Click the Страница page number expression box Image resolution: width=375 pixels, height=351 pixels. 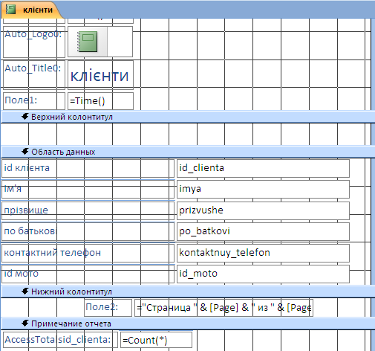click(x=224, y=308)
